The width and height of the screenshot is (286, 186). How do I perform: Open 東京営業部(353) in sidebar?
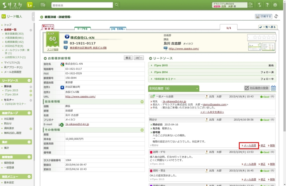tap(14, 34)
